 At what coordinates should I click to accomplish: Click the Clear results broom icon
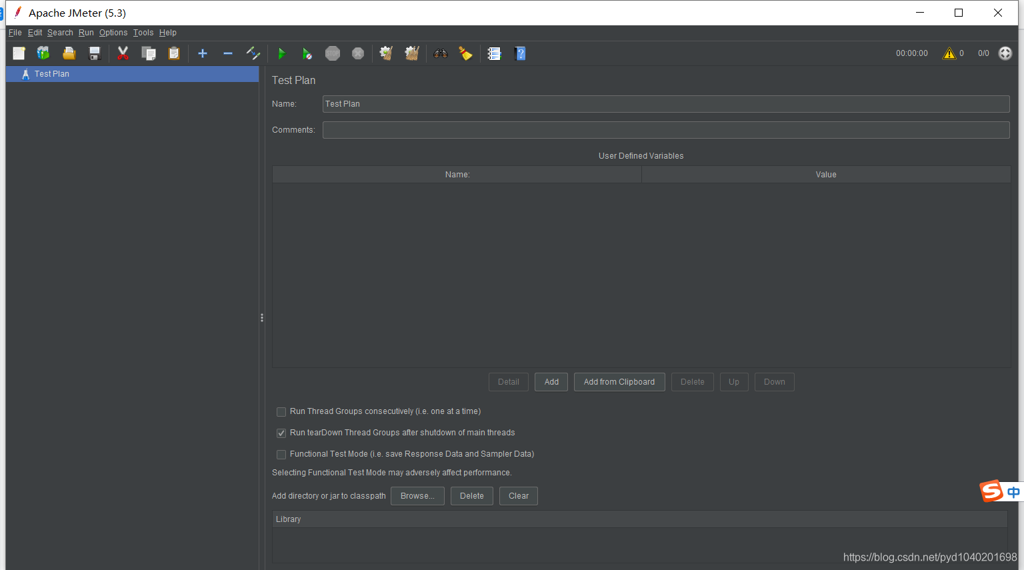[386, 53]
